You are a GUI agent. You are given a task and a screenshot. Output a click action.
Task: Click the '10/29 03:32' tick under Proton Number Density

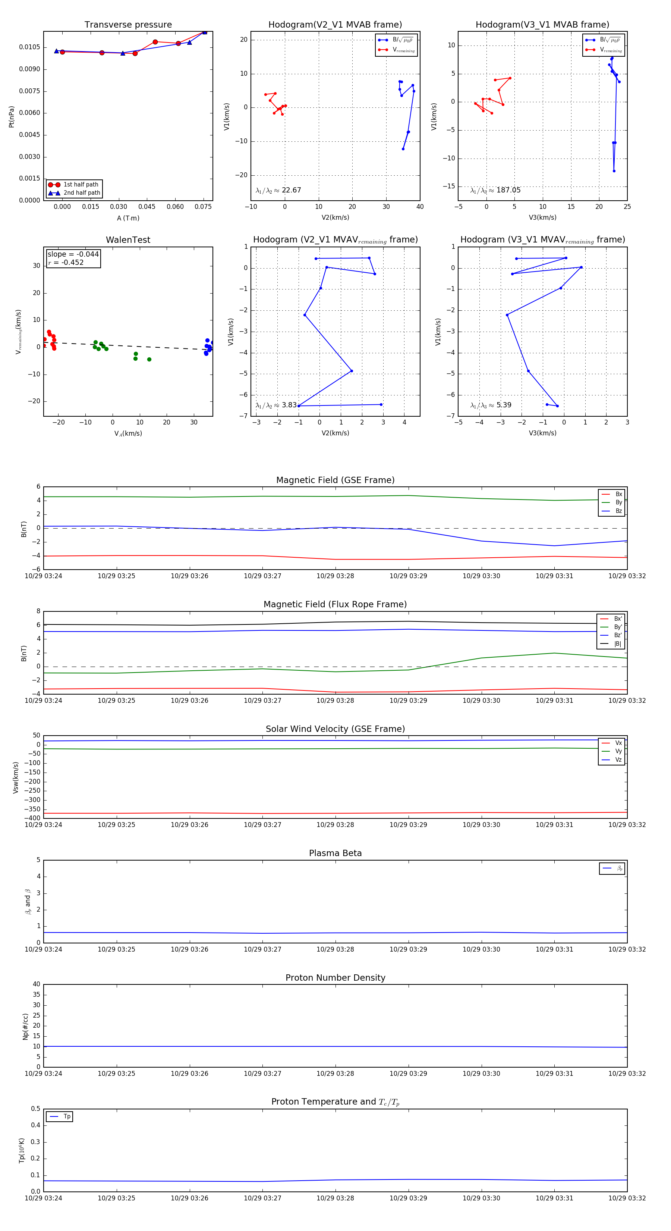coord(627,1074)
